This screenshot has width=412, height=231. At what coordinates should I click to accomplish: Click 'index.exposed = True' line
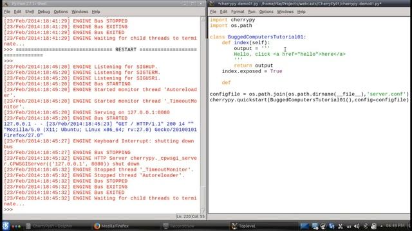click(252, 71)
